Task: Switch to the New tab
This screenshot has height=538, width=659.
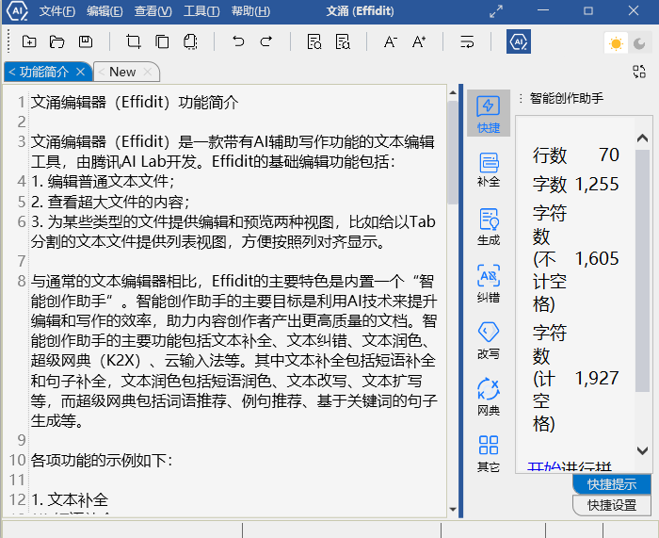Action: tap(121, 72)
